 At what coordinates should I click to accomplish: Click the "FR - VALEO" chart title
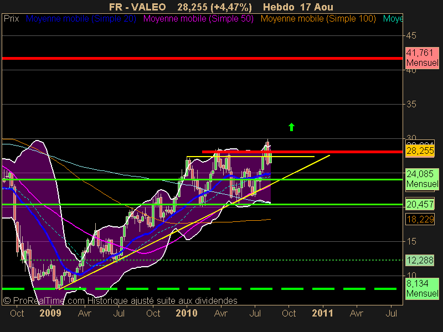point(137,7)
